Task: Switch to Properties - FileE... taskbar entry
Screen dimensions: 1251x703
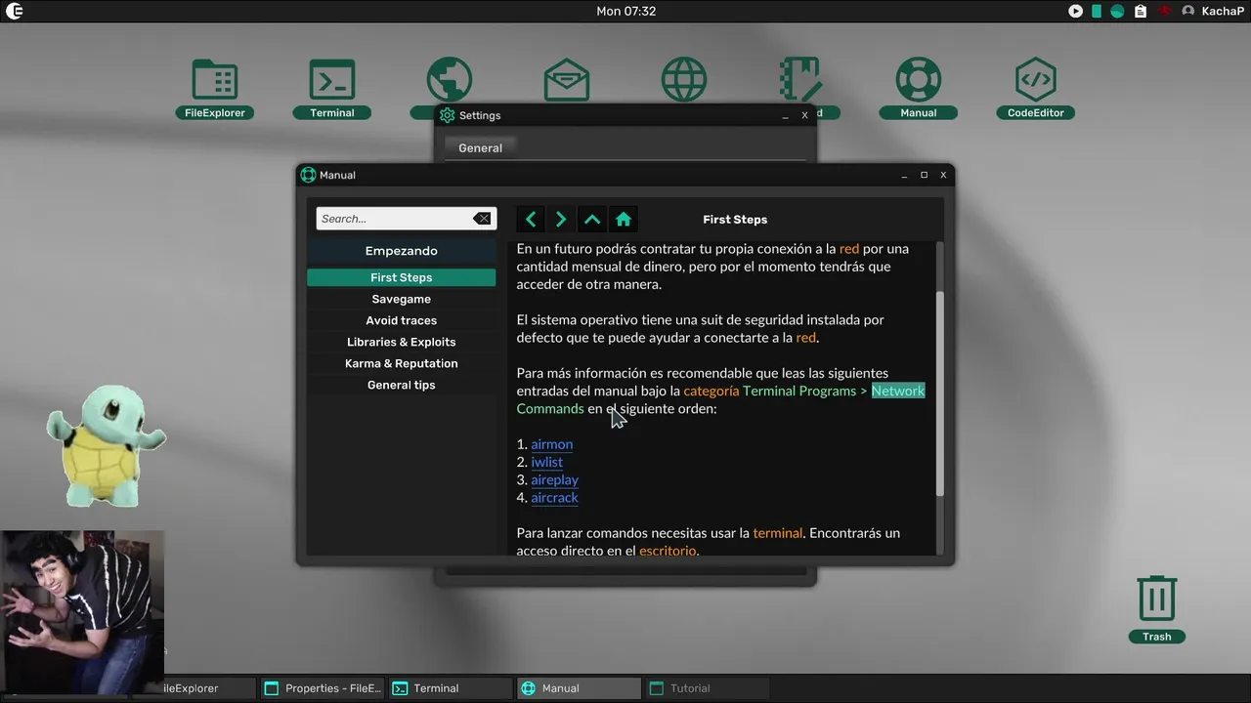Action: coord(323,688)
